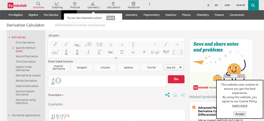Image resolution: width=264 pixels, height=121 pixels.
Task: Insert less than or equal symbol
Action: coord(111,44)
